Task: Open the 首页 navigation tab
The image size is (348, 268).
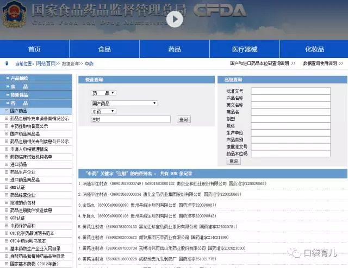Action: coord(34,49)
